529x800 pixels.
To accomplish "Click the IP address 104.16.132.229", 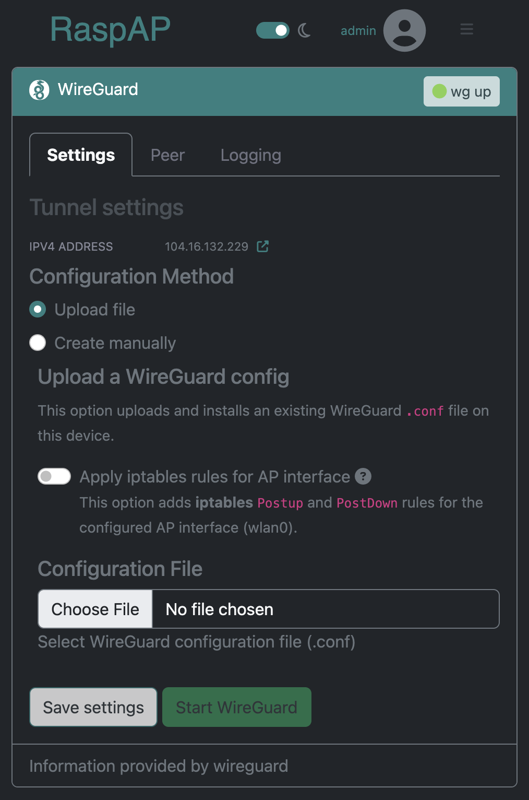I will (x=207, y=246).
